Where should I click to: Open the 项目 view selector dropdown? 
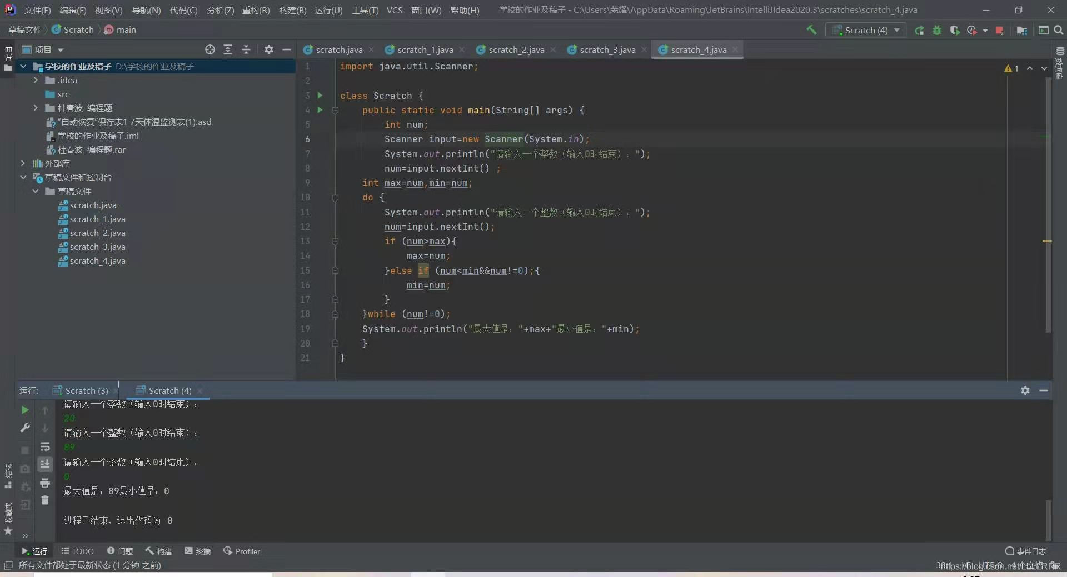coord(43,49)
